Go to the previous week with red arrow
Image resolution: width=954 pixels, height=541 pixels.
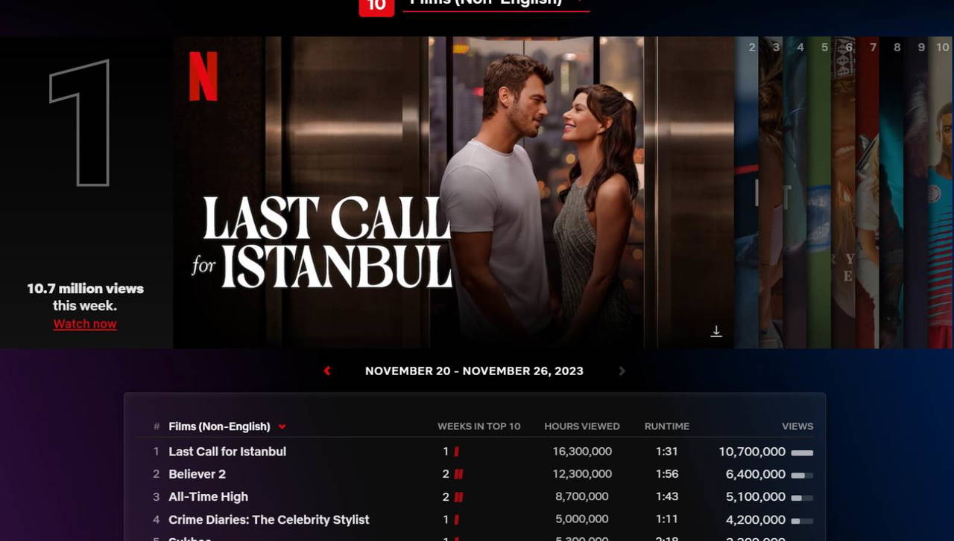[327, 371]
